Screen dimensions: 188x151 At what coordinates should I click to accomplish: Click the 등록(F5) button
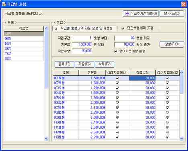(x=64, y=64)
